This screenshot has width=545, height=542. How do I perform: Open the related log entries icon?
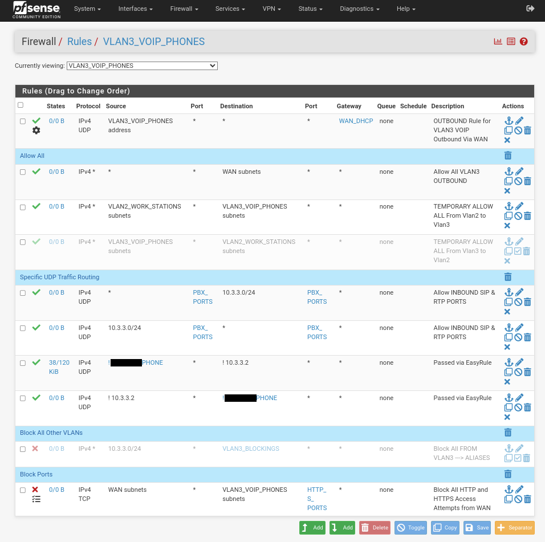(511, 42)
